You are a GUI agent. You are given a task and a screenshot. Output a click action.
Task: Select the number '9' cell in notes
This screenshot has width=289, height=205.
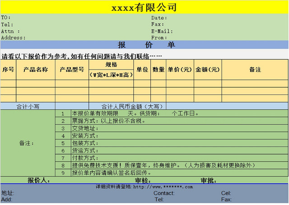pos(63,173)
